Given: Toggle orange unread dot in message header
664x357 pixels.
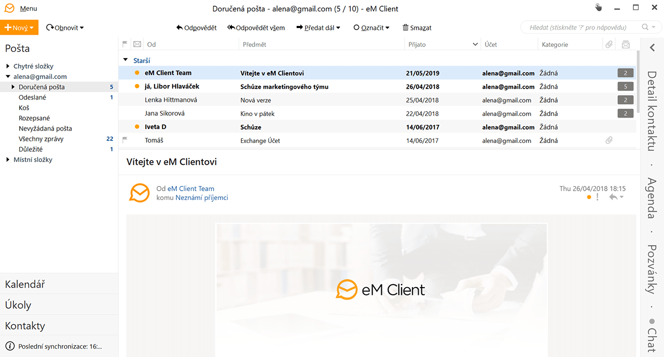Looking at the screenshot, I should pos(589,197).
